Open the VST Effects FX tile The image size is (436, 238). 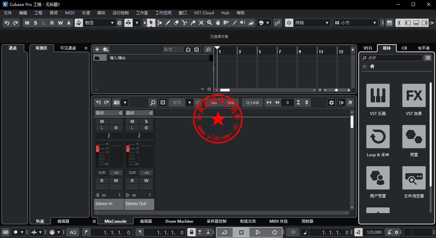[x=414, y=95]
